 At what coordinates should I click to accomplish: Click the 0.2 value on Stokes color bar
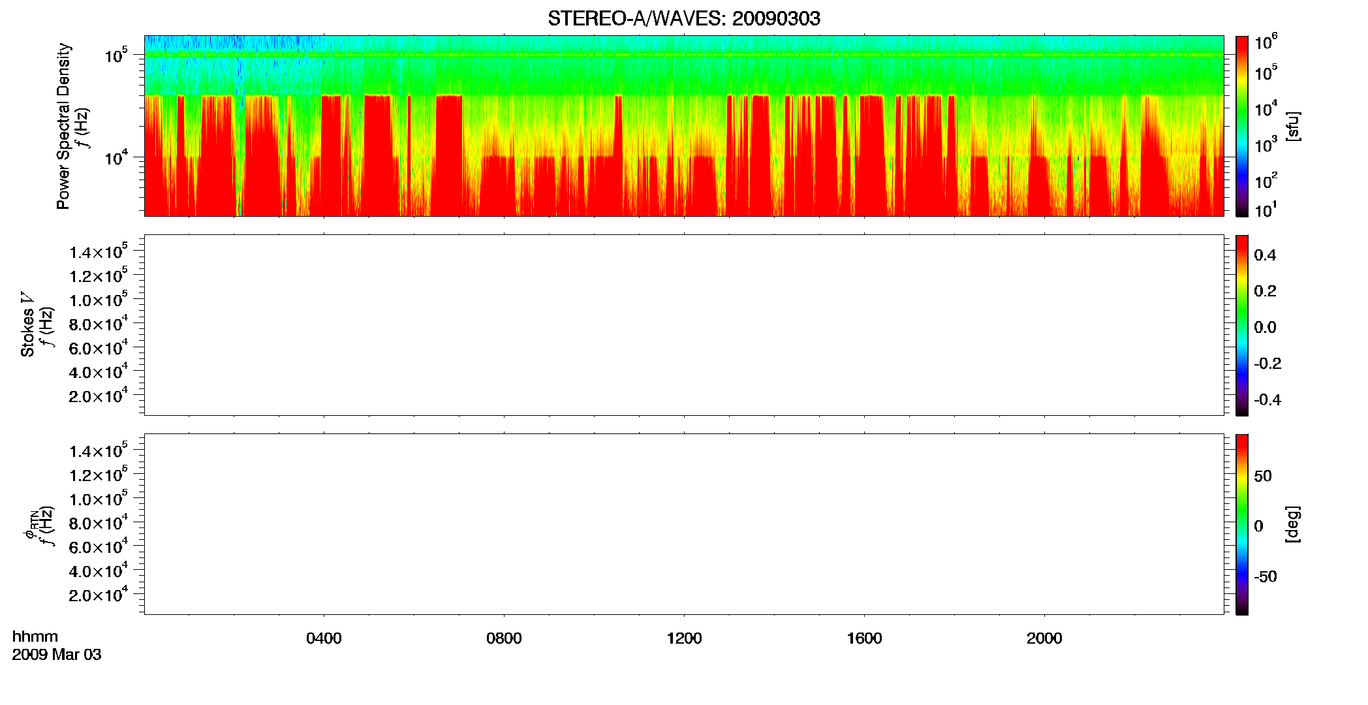pos(1265,291)
